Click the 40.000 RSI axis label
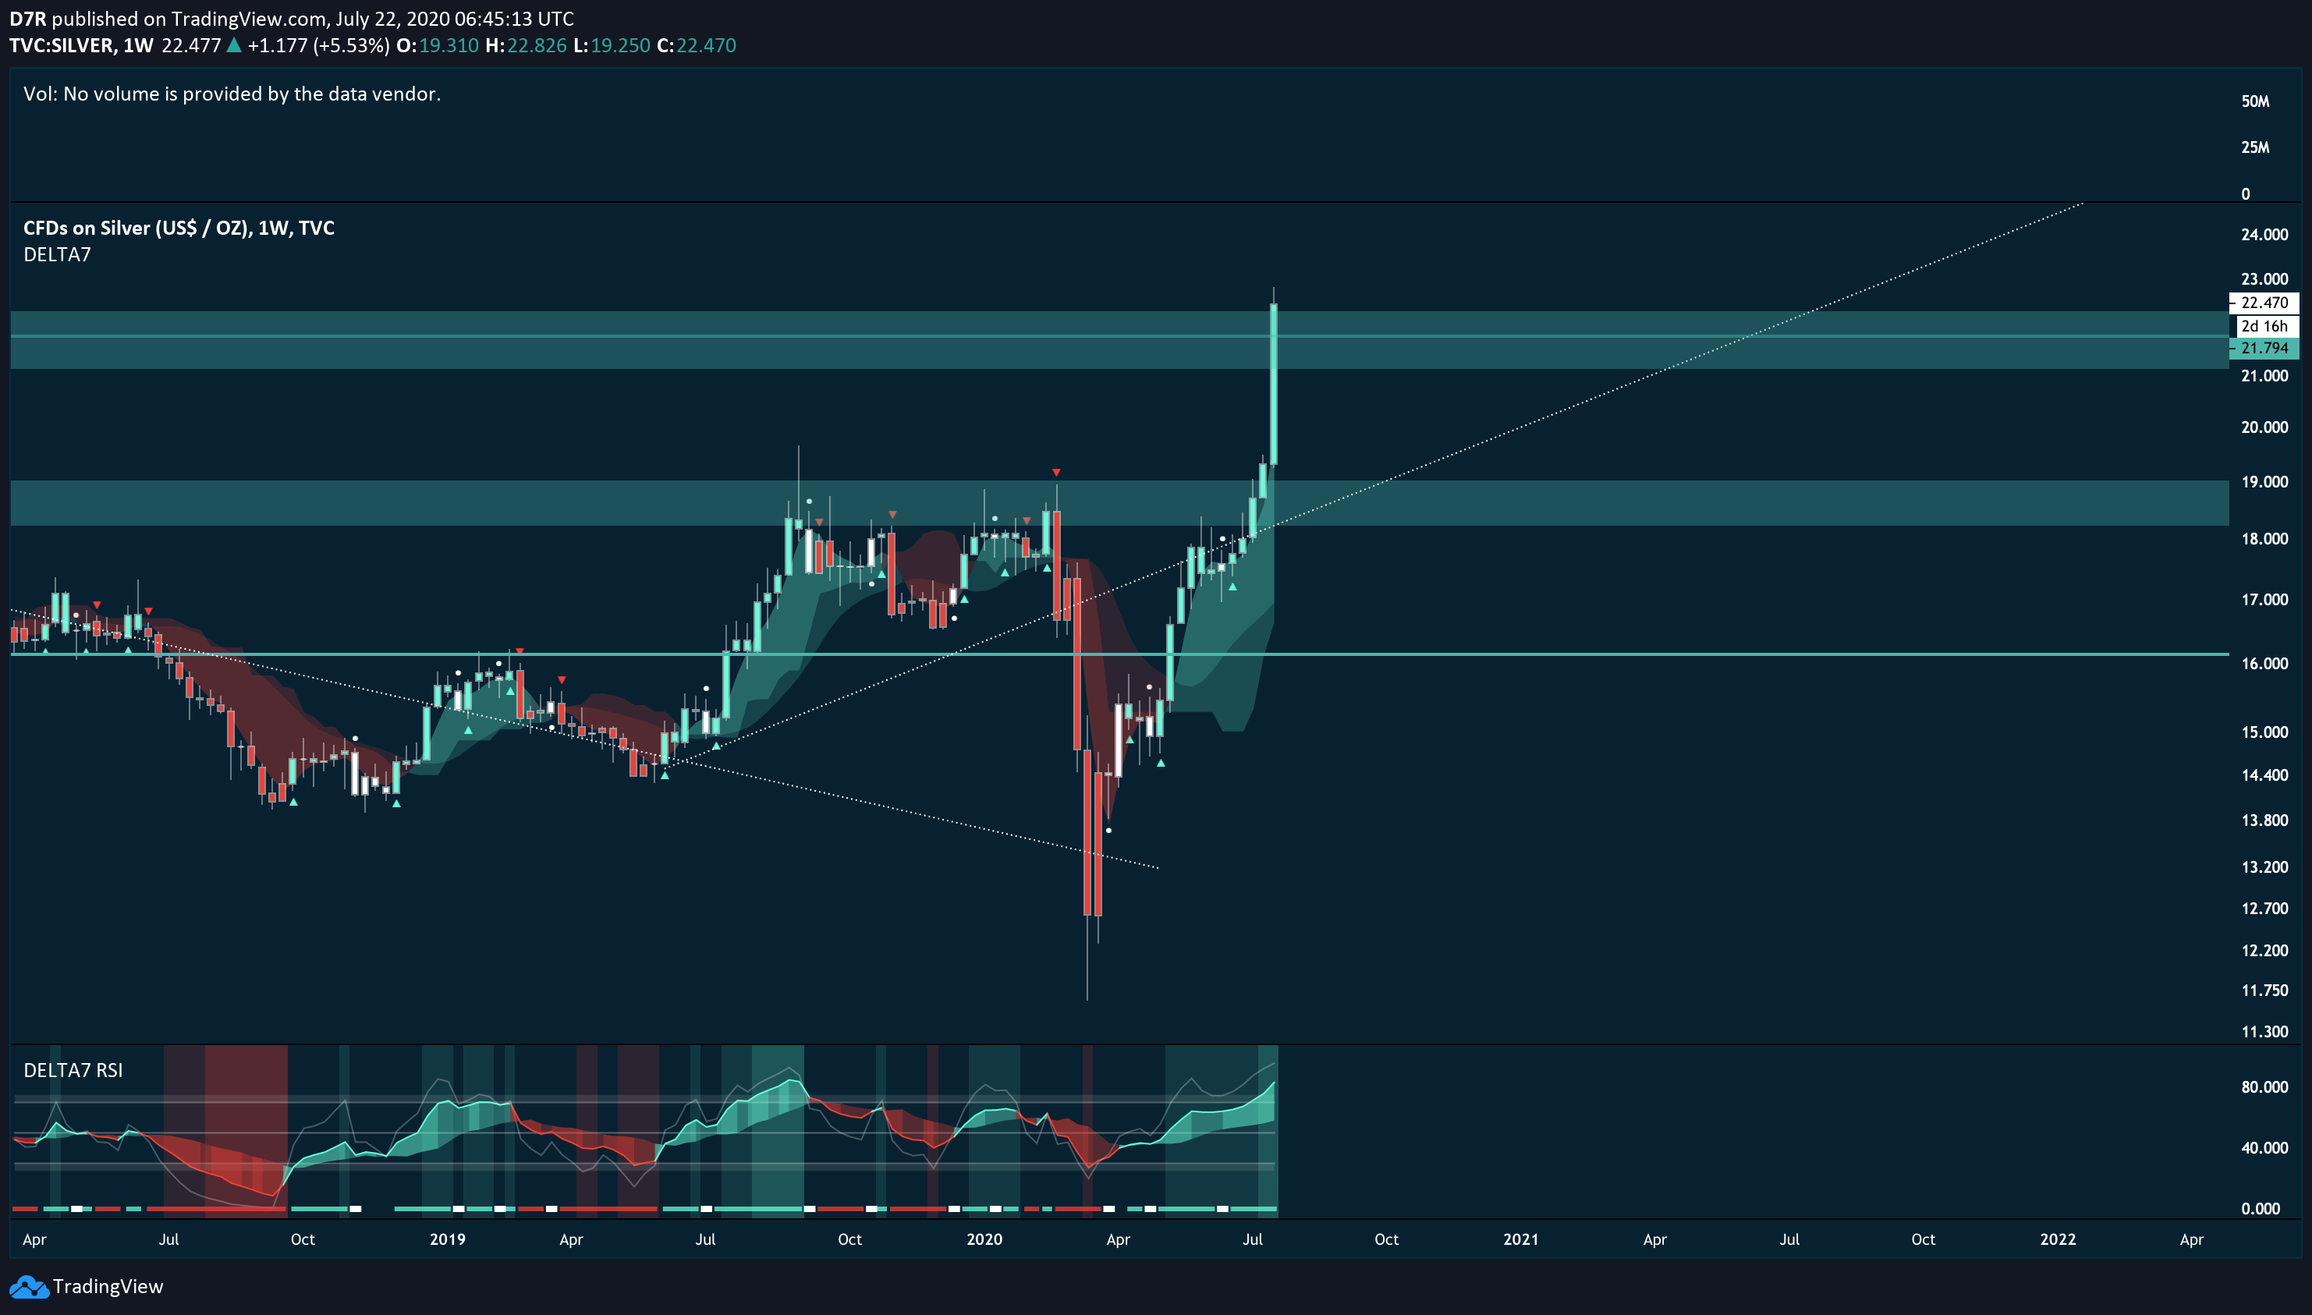Screen dimensions: 2312x1315 (2264, 1148)
